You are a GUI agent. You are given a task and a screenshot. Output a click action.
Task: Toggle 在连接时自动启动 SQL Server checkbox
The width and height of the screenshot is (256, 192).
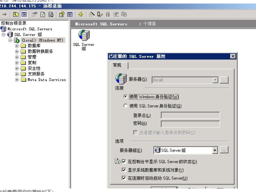pos(124,178)
